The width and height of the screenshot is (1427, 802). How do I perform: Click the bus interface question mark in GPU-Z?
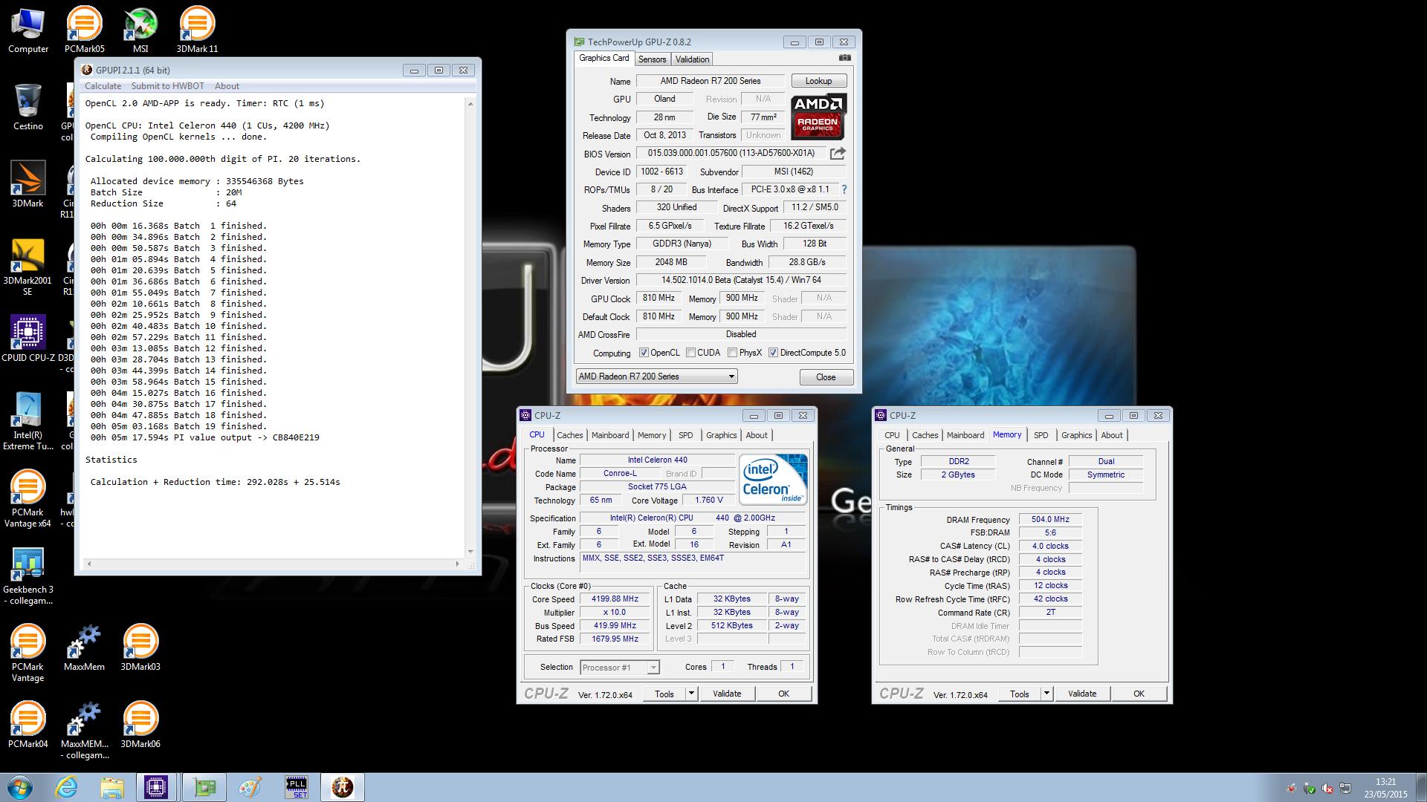pos(844,189)
